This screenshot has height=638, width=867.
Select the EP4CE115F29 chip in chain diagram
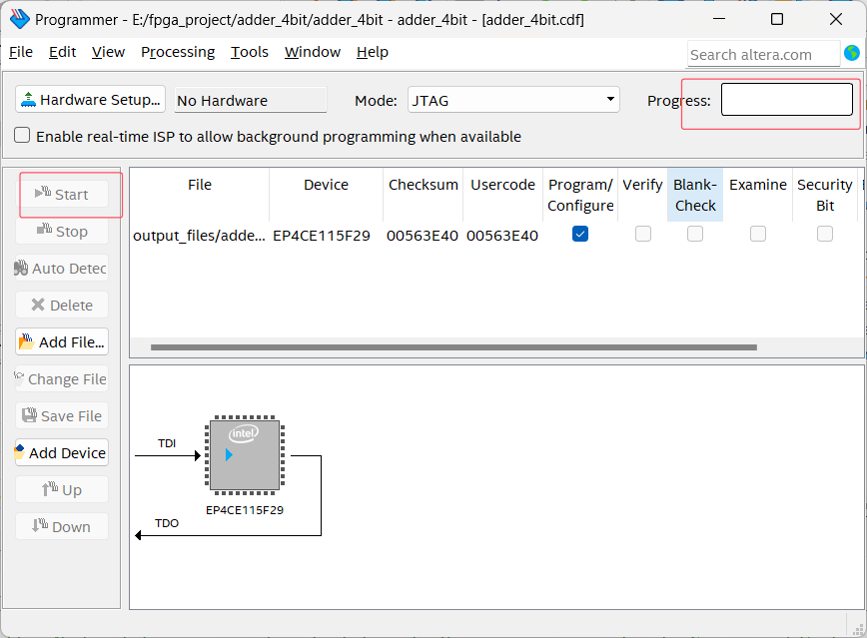tap(245, 455)
